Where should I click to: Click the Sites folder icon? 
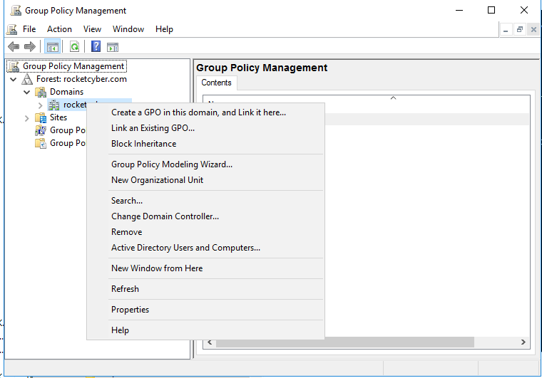(41, 117)
